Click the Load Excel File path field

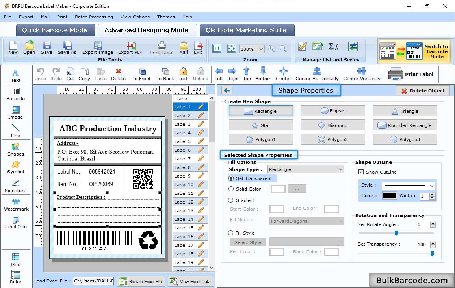pos(93,281)
